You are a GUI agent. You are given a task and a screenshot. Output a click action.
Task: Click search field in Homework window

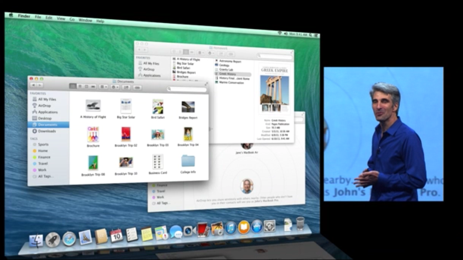click(275, 56)
